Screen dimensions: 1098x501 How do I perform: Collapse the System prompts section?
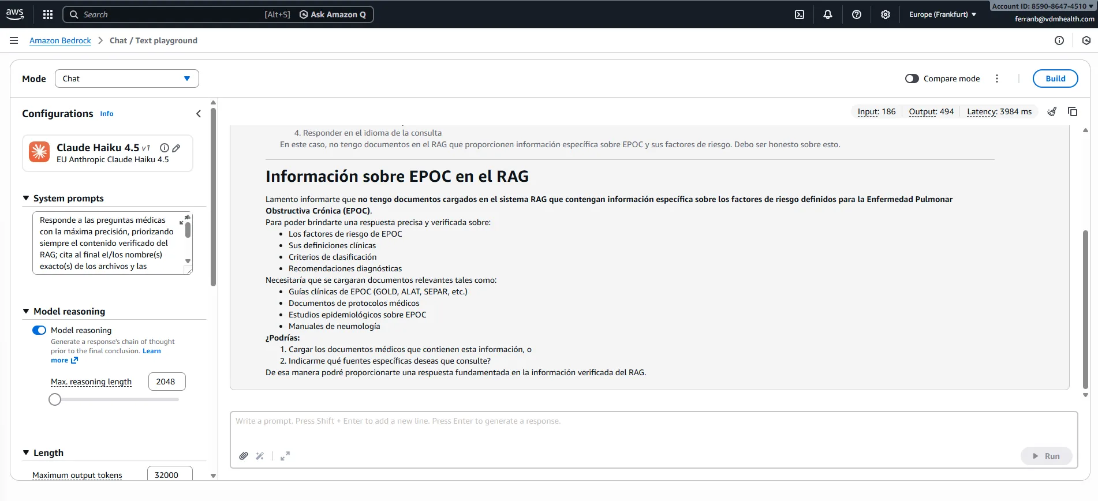click(26, 198)
